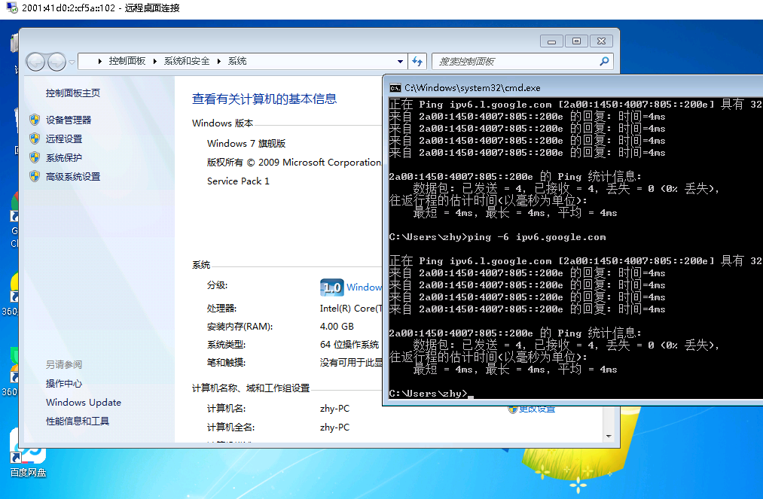The image size is (763, 499).
Task: Select 系统 breadcrumb in address bar
Action: [237, 61]
